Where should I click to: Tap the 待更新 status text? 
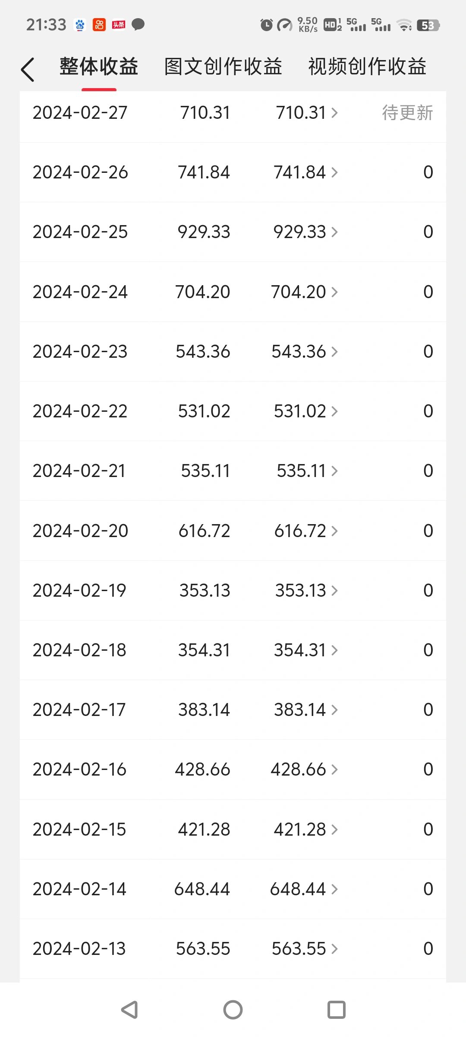(x=407, y=113)
